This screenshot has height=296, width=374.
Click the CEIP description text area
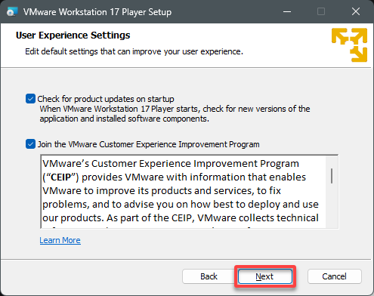click(x=184, y=192)
